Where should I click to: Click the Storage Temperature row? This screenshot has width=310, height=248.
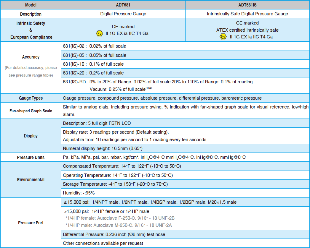(115, 184)
